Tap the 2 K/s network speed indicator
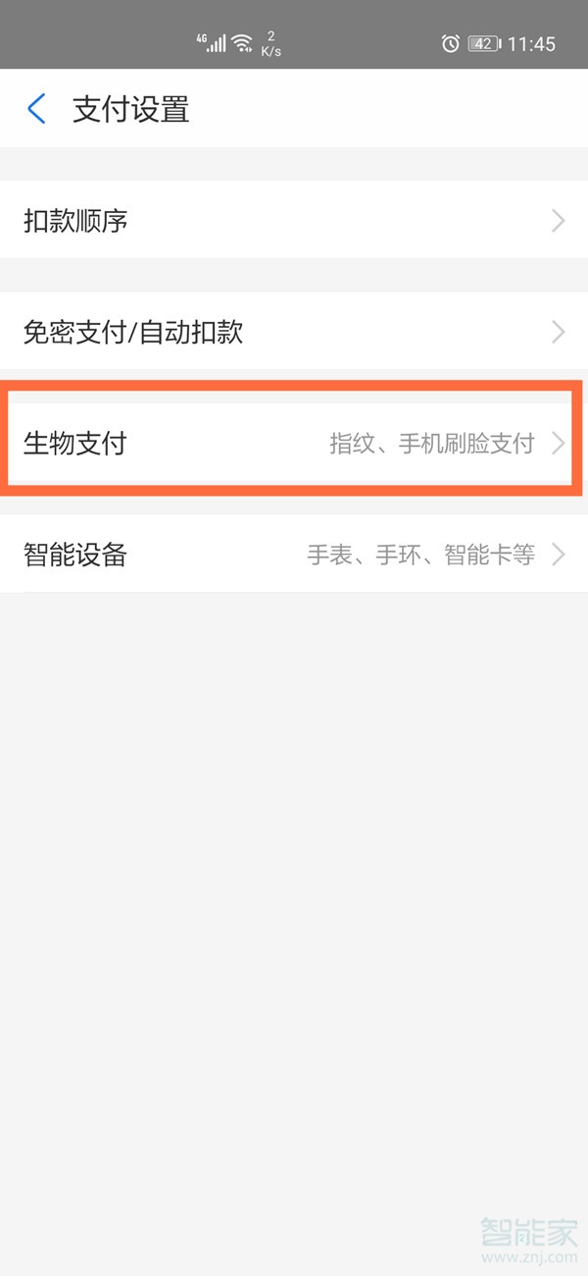This screenshot has height=1276, width=588. (270, 43)
